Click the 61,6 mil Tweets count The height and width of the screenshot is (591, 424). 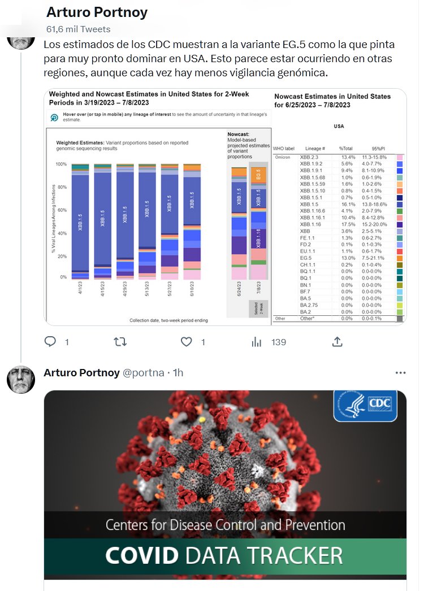coord(78,29)
